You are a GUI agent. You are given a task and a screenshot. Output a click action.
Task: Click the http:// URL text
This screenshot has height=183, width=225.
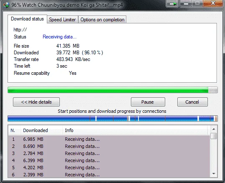[20, 30]
